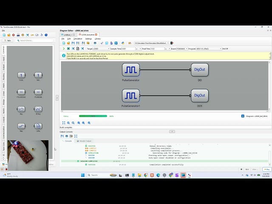Close the c2000_led_blink tab
272x204 pixels.
[x=96, y=35]
